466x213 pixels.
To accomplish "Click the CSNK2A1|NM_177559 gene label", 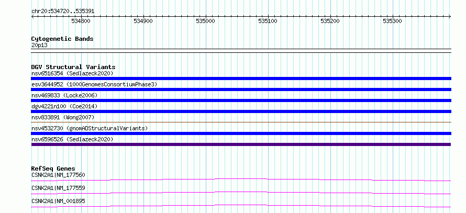I will pos(58,188).
